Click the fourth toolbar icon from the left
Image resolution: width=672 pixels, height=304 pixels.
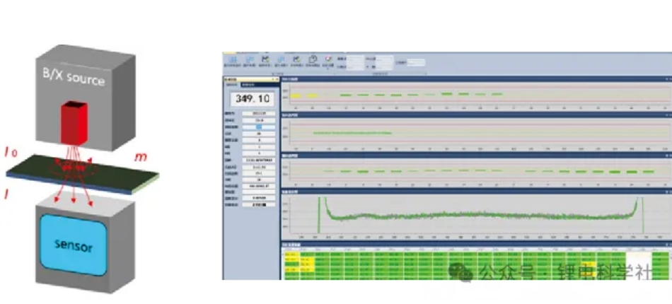tap(281, 61)
